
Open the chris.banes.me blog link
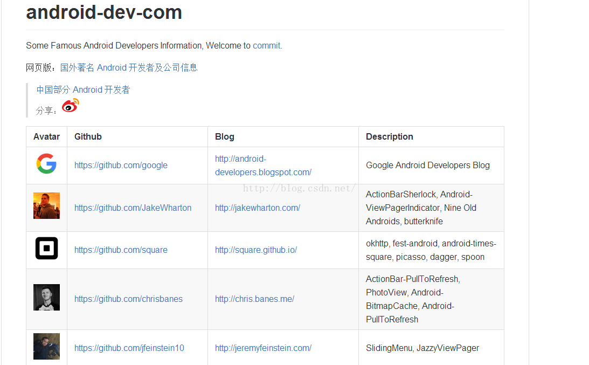click(255, 299)
